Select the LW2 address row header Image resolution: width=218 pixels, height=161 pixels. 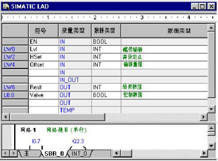(15, 57)
